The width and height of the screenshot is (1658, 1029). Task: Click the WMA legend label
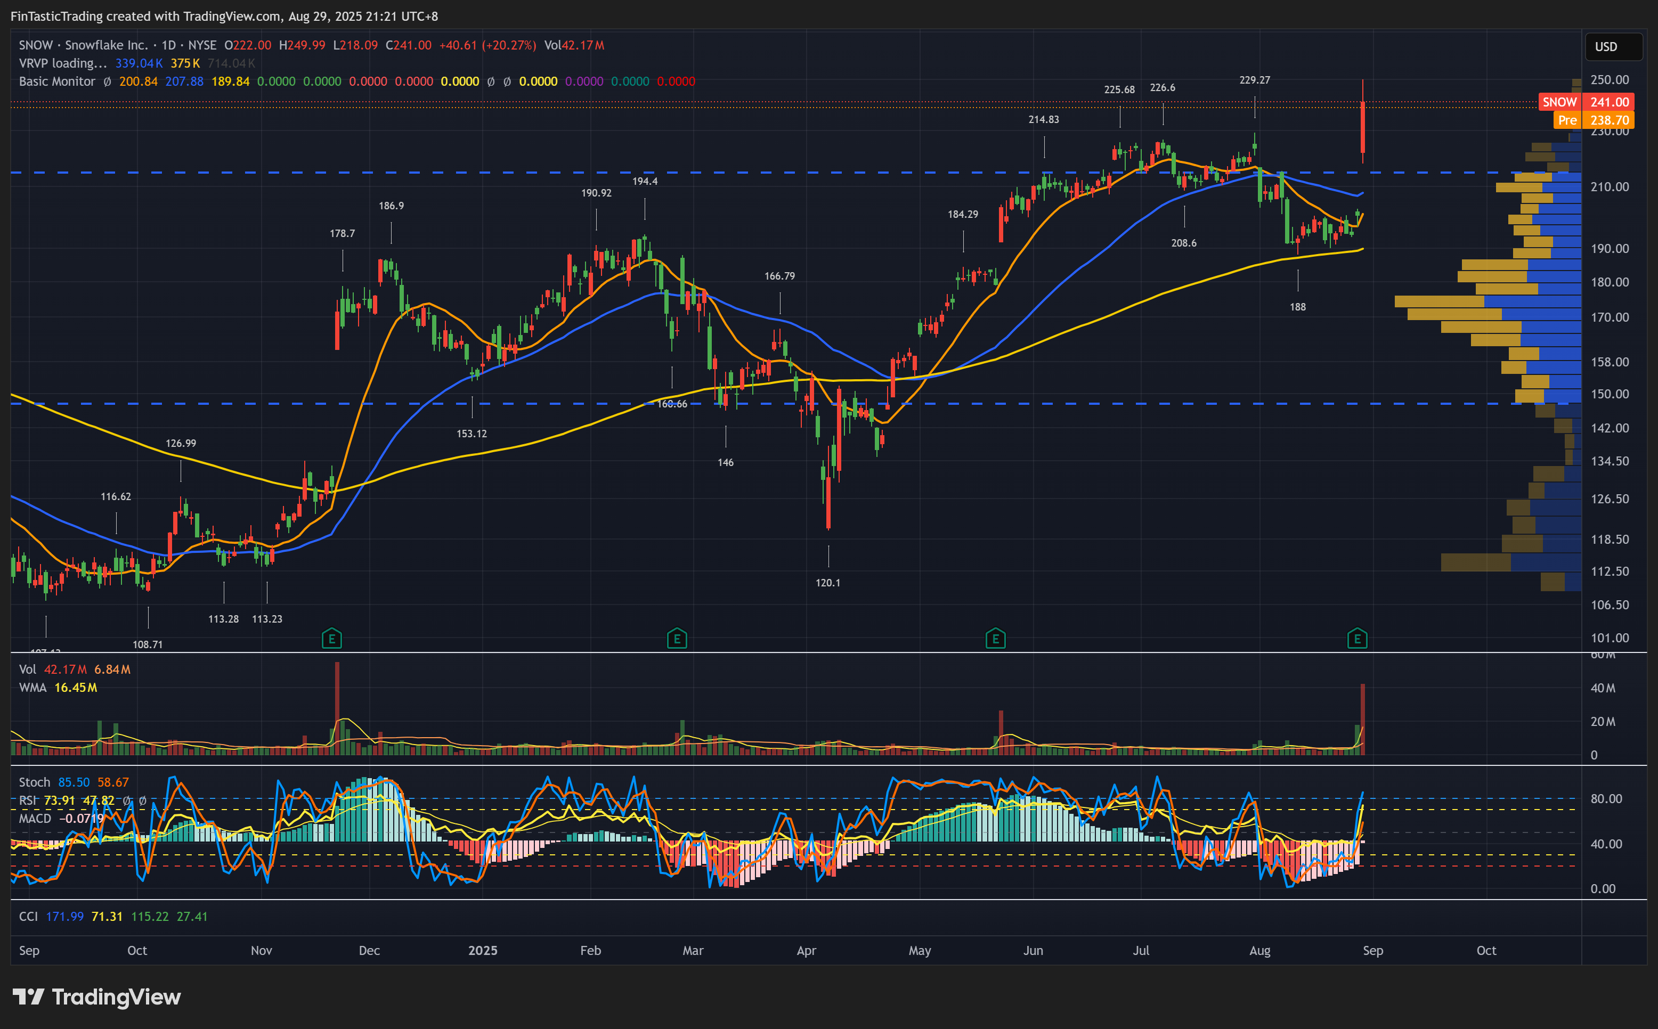(x=32, y=688)
